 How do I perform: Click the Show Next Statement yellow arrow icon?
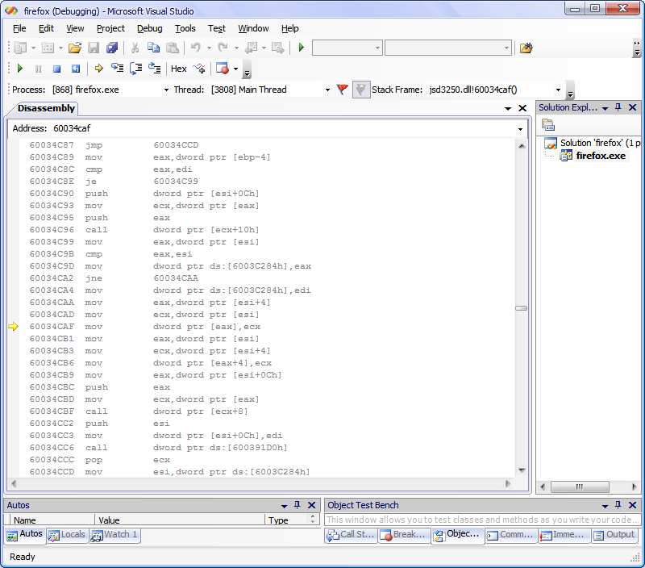point(98,69)
